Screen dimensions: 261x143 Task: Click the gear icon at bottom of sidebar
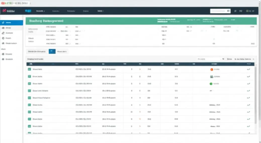pos(3,59)
